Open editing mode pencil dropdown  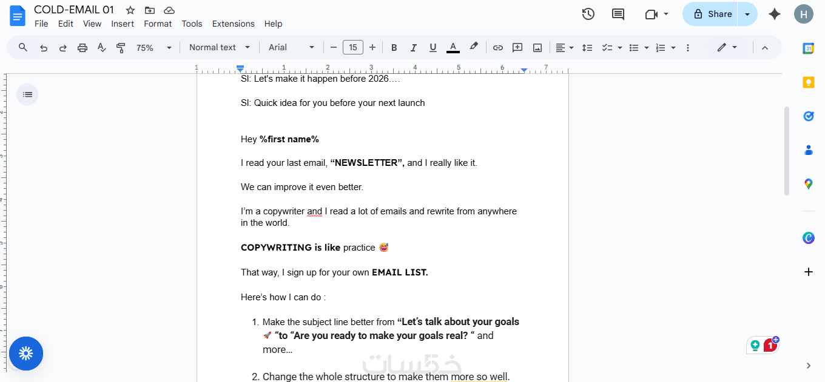[x=727, y=47]
